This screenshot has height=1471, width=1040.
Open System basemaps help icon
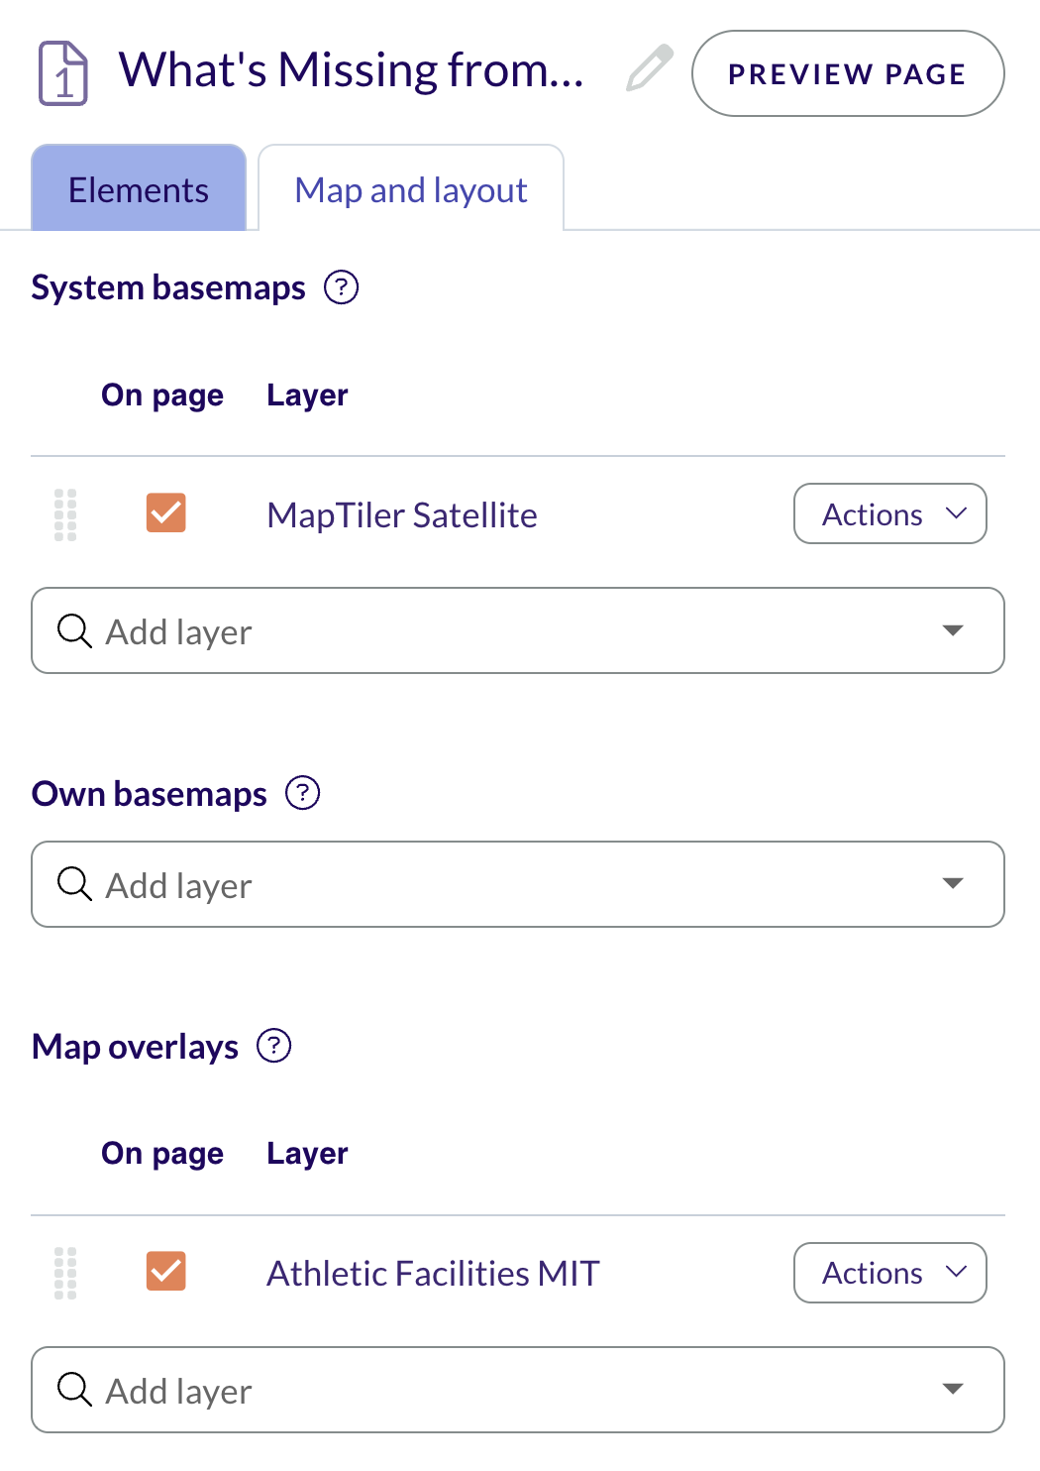(342, 287)
